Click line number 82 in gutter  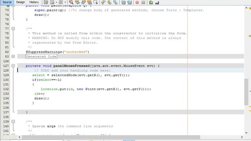coord(7,52)
